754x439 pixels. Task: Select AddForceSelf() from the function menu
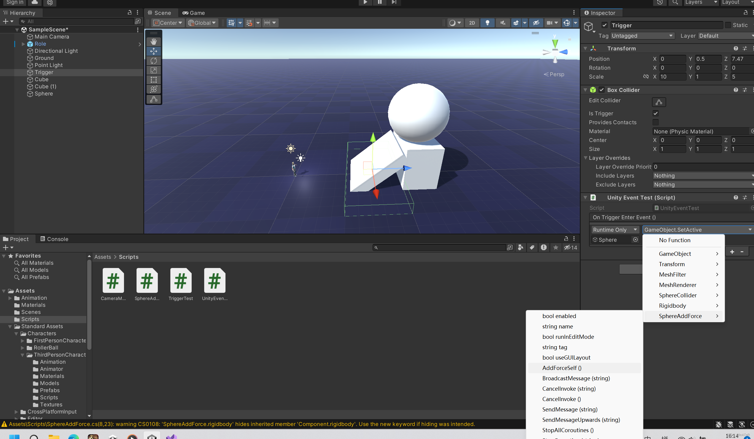562,368
